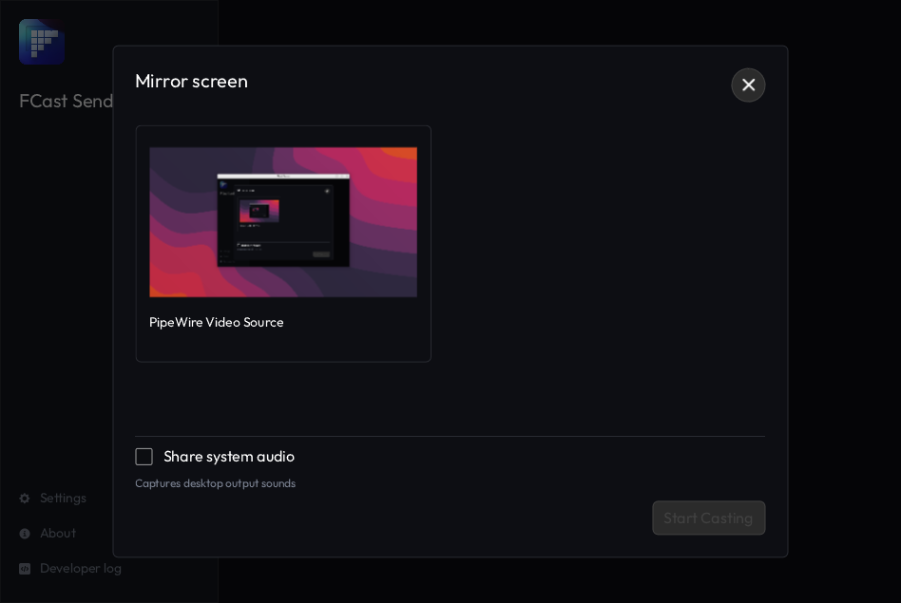This screenshot has width=901, height=603.
Task: Toggle audio sharing via Share system audio label
Action: click(x=229, y=457)
